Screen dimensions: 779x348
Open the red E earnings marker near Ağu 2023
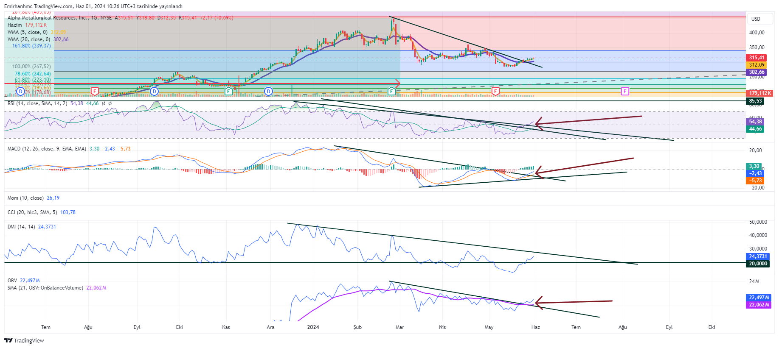click(x=95, y=91)
